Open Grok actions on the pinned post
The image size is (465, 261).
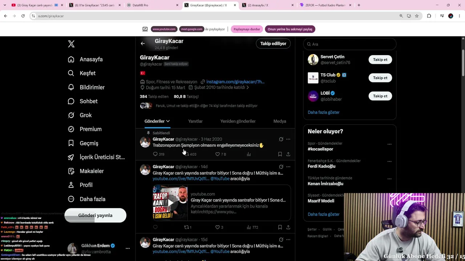point(281,139)
